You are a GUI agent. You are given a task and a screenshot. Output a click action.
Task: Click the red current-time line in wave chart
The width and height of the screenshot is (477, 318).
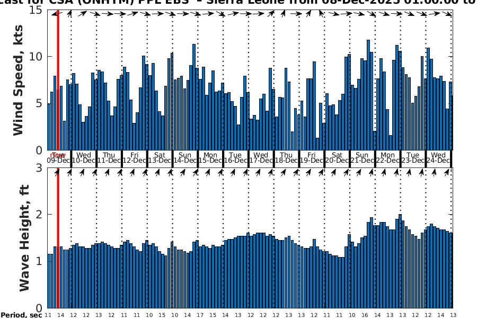coord(57,238)
